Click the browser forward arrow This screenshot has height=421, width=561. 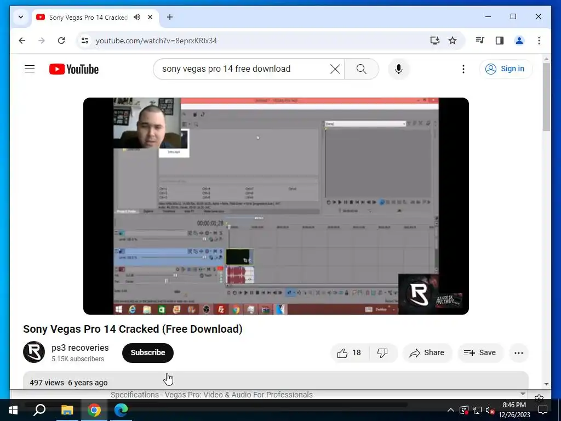pyautogui.click(x=42, y=41)
